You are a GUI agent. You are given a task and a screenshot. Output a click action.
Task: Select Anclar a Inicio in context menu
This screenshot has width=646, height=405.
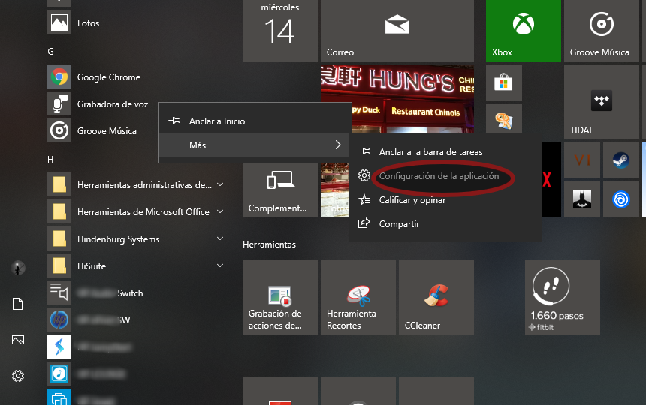[x=255, y=121]
